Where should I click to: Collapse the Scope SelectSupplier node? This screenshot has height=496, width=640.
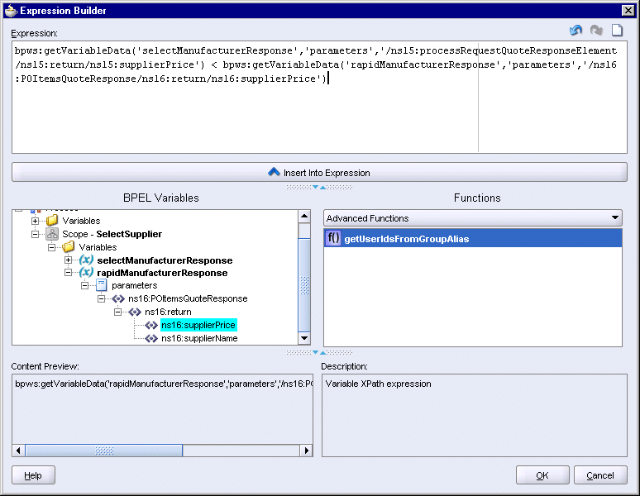coord(35,234)
